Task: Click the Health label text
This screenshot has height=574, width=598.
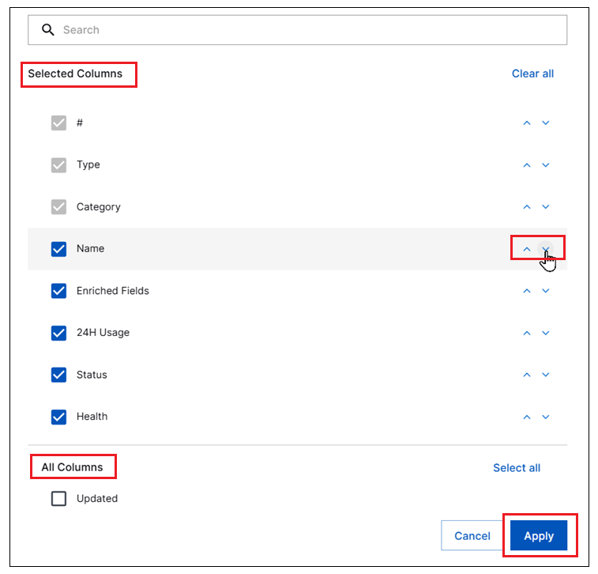Action: click(92, 417)
